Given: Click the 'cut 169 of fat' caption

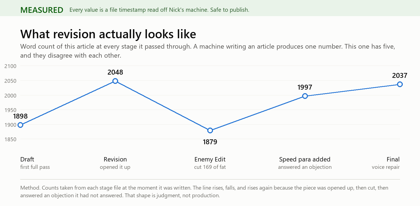Looking at the screenshot, I should 210,167.
